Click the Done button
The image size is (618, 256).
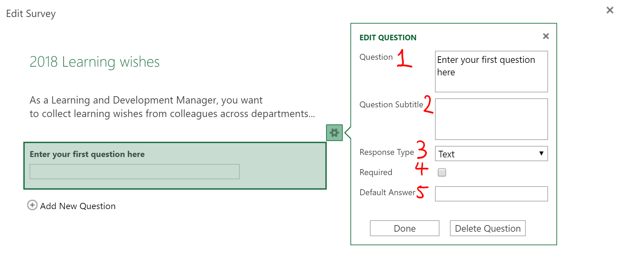coord(404,228)
